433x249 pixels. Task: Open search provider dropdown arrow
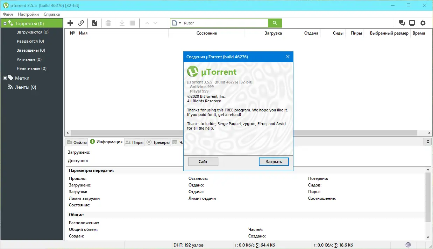(x=180, y=23)
